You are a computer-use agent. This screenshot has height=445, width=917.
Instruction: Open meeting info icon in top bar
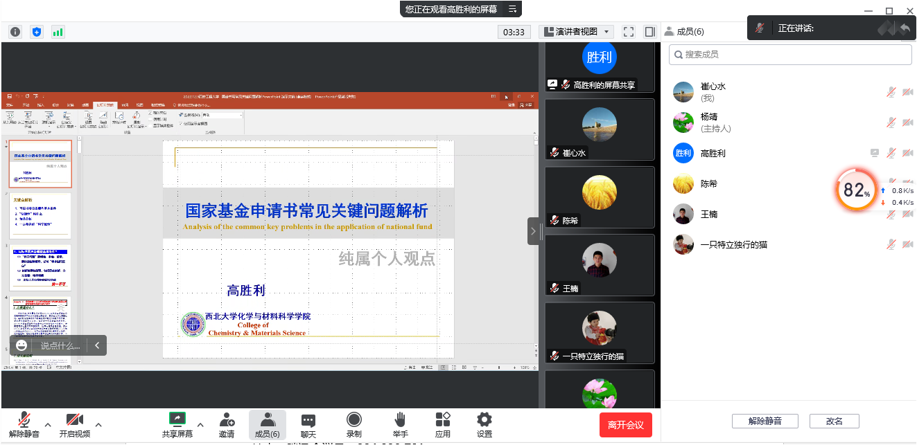tap(15, 32)
